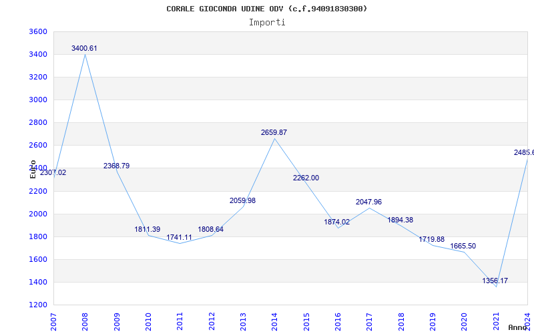Image resolution: width=534 pixels, height=334 pixels.
Task: Click the 2016 x-axis year label
Action: coord(338,322)
